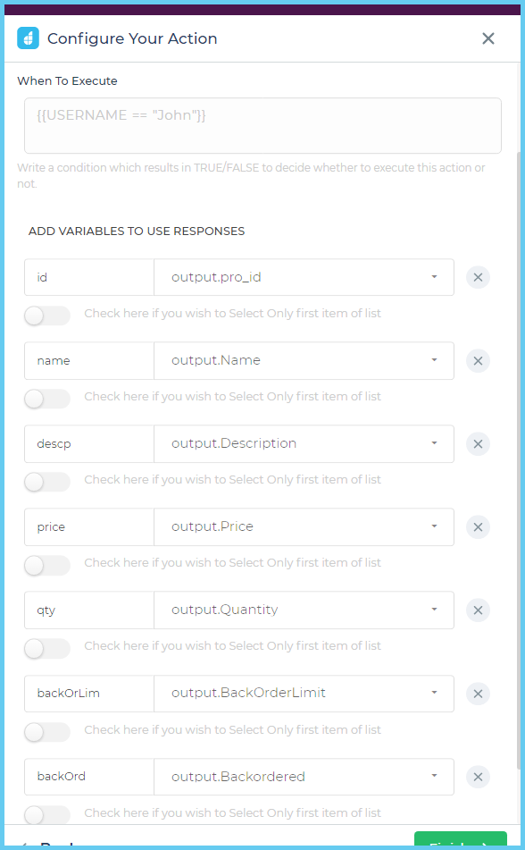Enable first-item-only selection for id variable
Screen dimensions: 525x850
coord(46,316)
